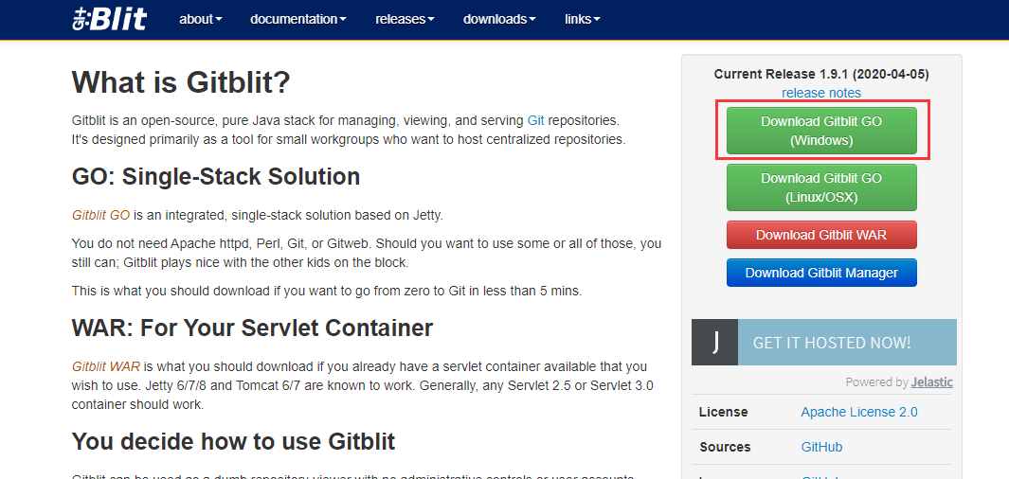Open the documentation dropdown menu
The height and width of the screenshot is (479, 1009).
coord(298,19)
